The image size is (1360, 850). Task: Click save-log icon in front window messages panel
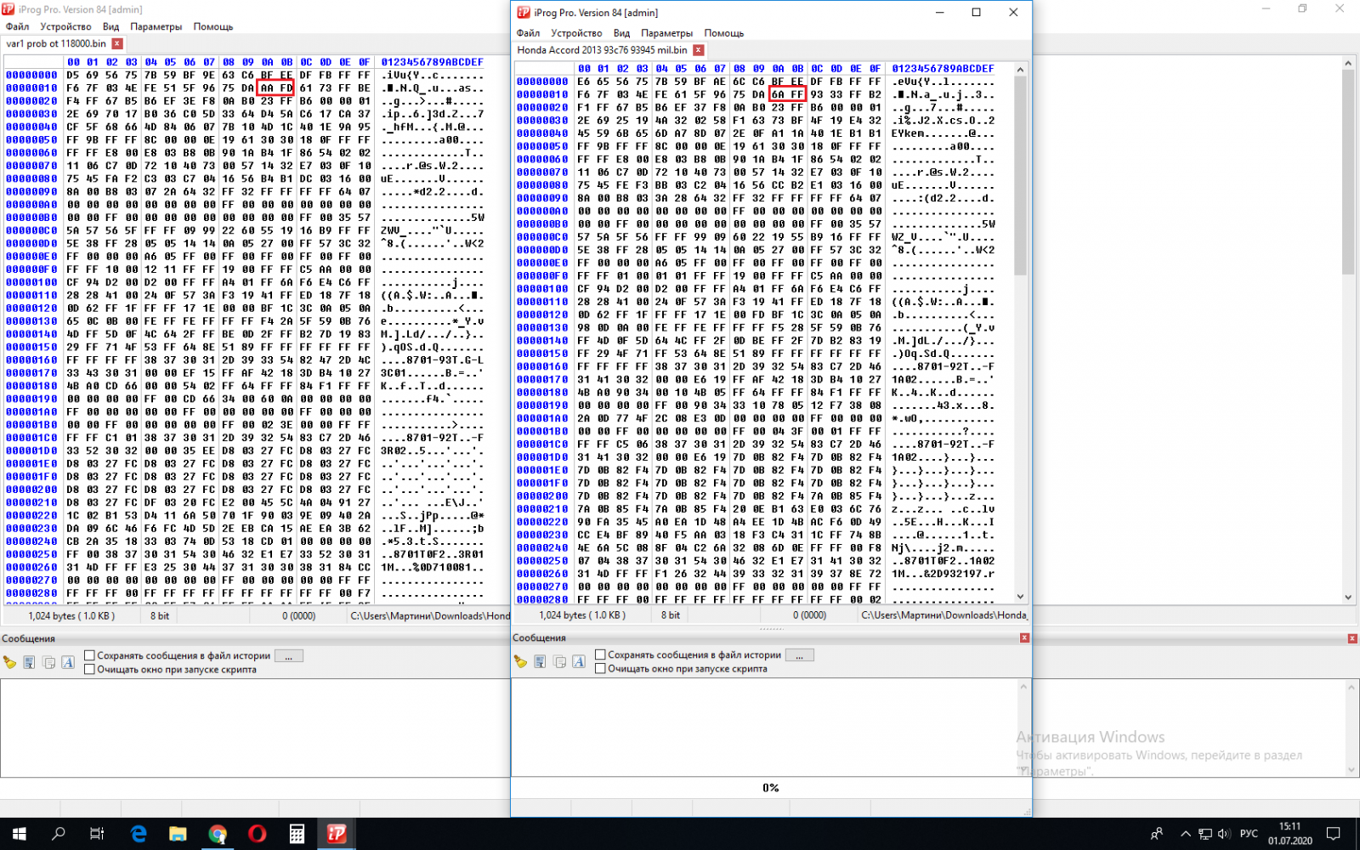pyautogui.click(x=540, y=661)
